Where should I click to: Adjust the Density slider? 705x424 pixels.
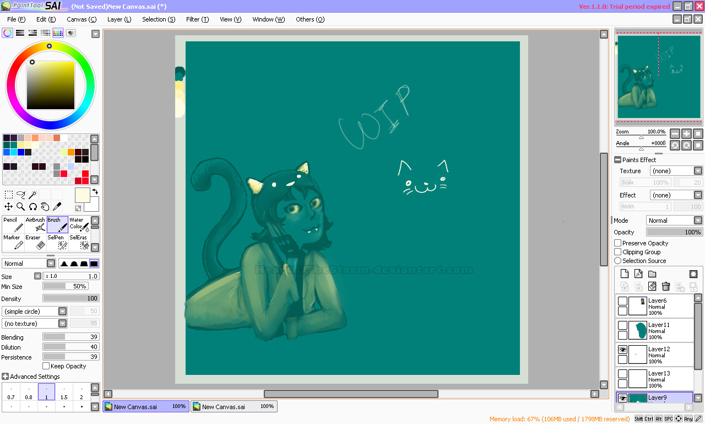pos(71,298)
